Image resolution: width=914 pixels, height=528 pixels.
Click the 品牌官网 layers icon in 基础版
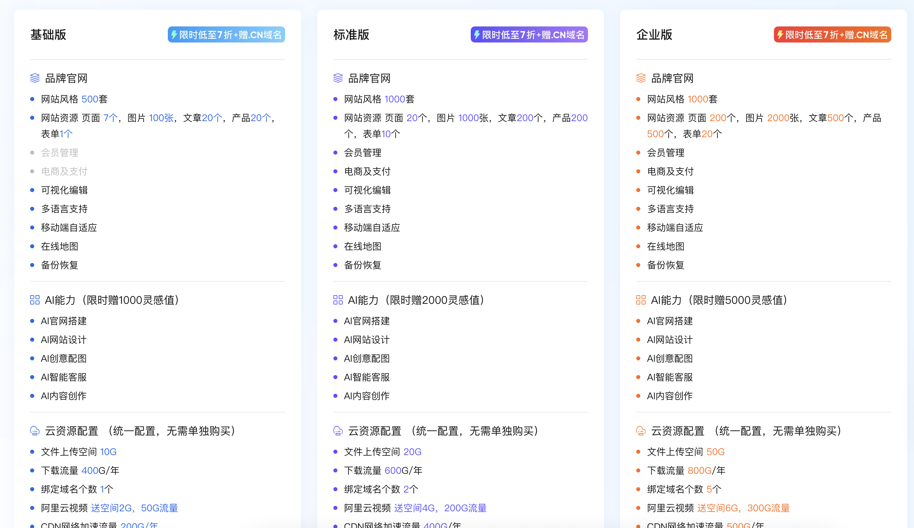coord(35,78)
